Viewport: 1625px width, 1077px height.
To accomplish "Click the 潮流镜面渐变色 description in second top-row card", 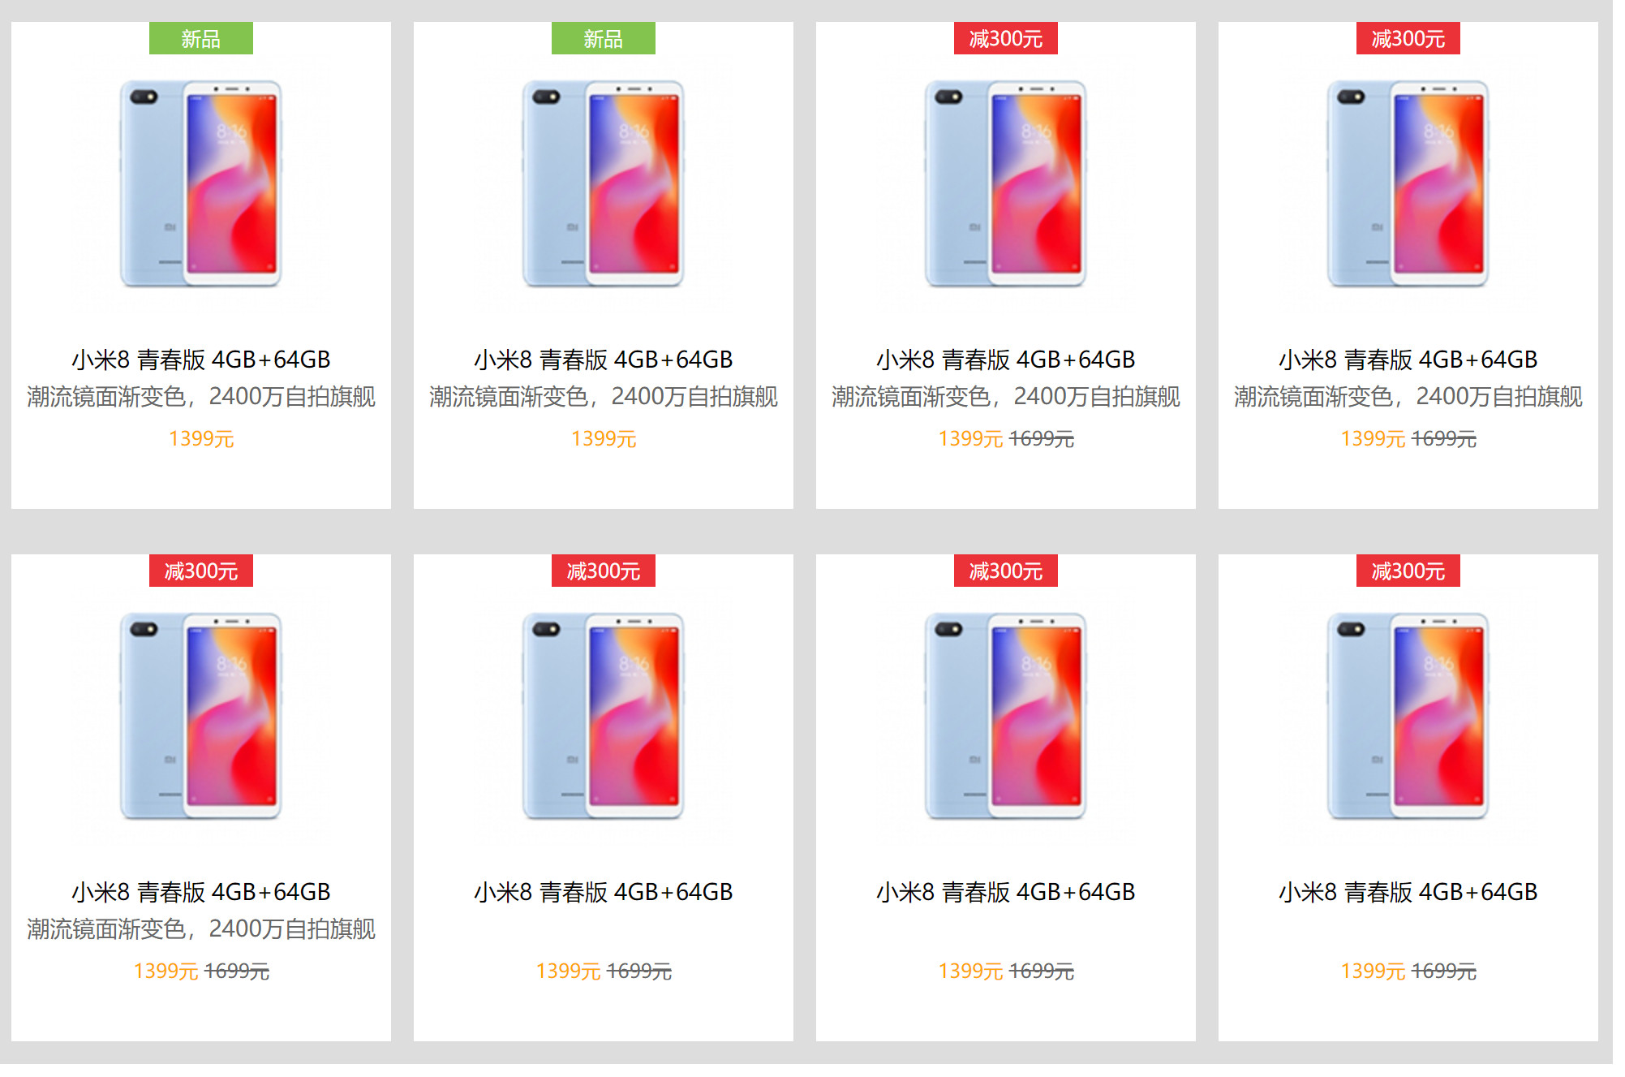I will [x=603, y=396].
